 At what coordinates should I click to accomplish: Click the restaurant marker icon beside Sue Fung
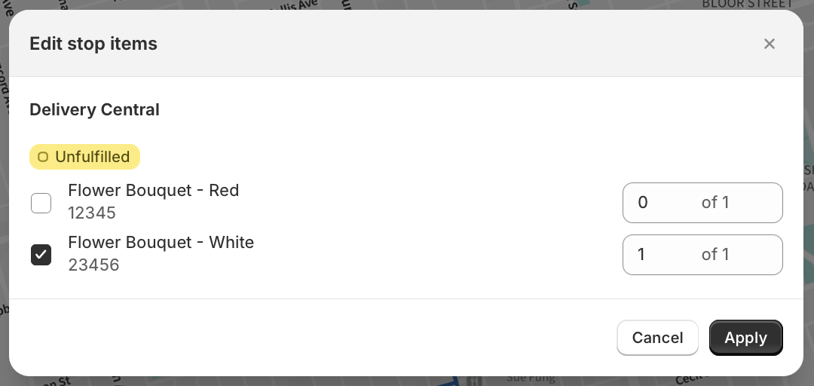(x=474, y=381)
